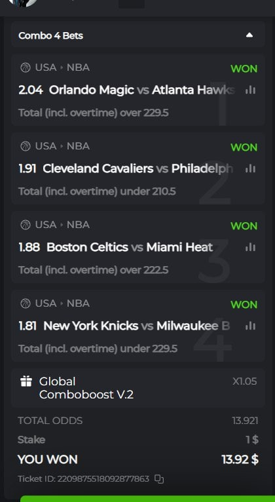
Task: Click the Ticket ID number text
Action: [x=103, y=479]
